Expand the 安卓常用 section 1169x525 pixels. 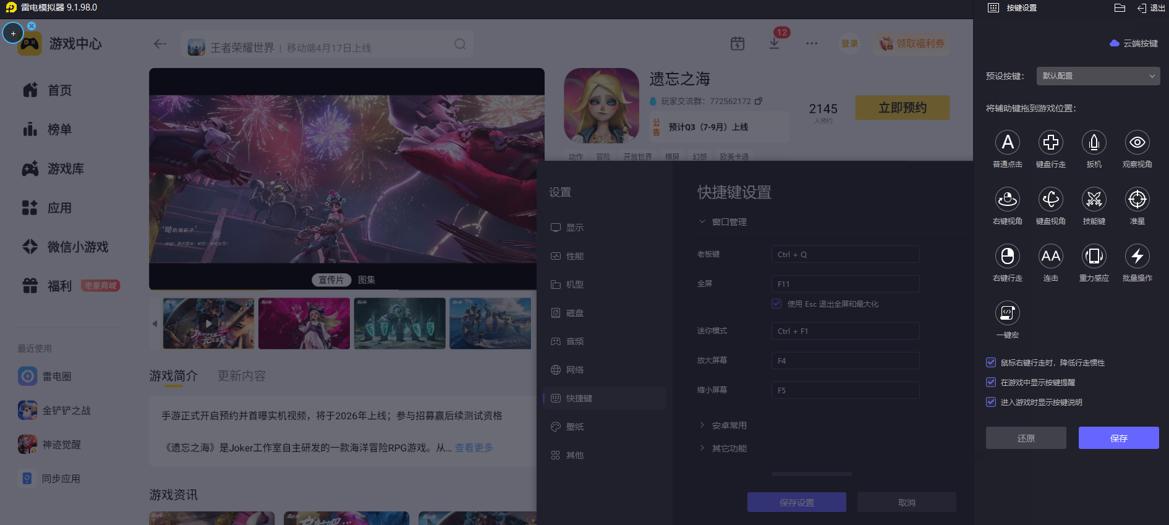point(729,425)
